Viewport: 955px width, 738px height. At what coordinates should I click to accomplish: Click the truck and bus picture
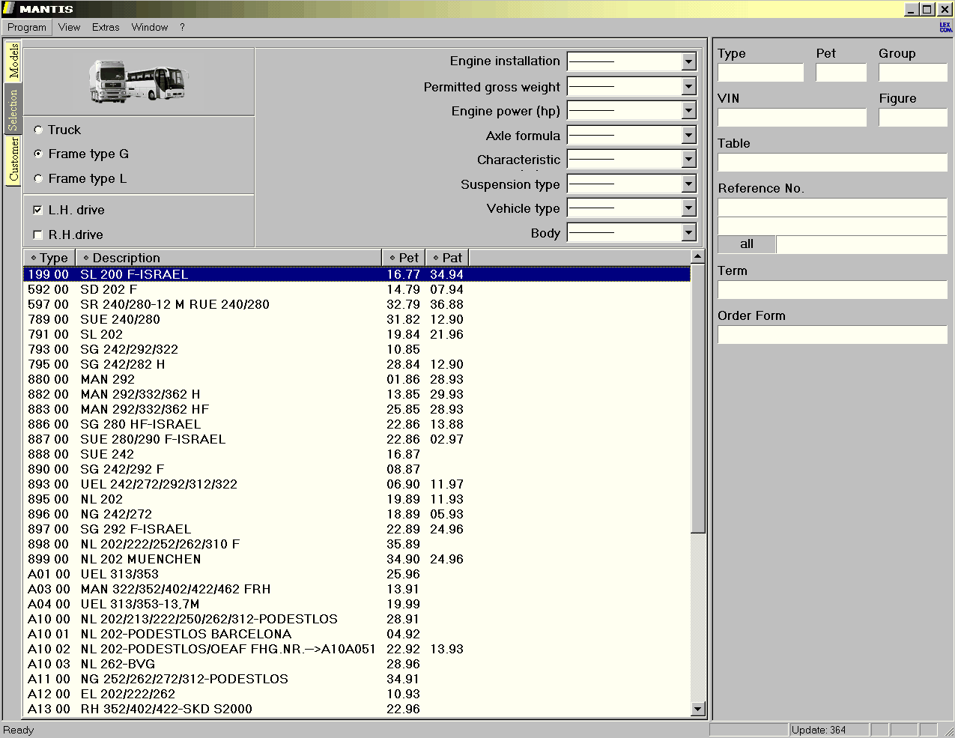click(139, 81)
